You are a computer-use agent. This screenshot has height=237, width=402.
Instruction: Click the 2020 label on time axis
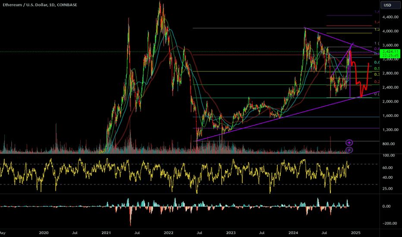(44, 233)
